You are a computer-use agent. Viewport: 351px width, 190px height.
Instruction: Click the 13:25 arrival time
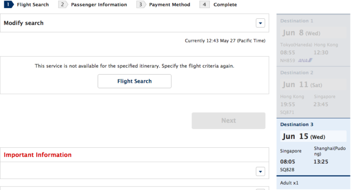point(321,162)
